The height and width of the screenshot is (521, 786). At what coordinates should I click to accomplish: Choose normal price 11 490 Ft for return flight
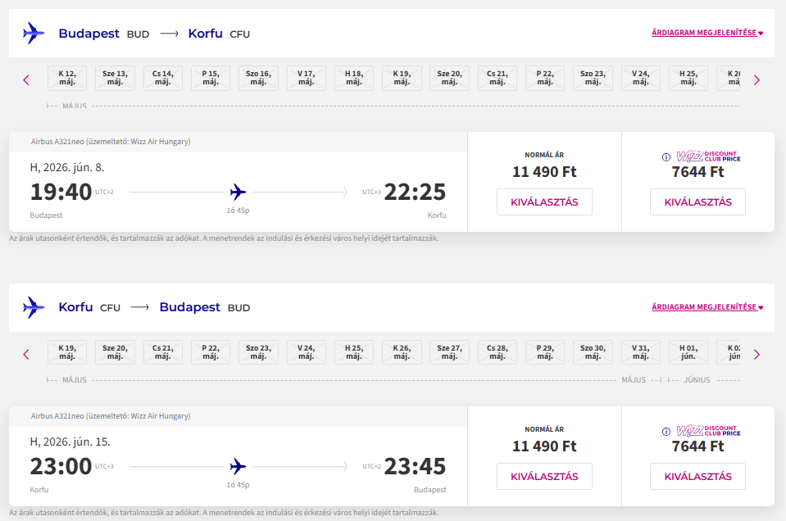click(x=544, y=477)
